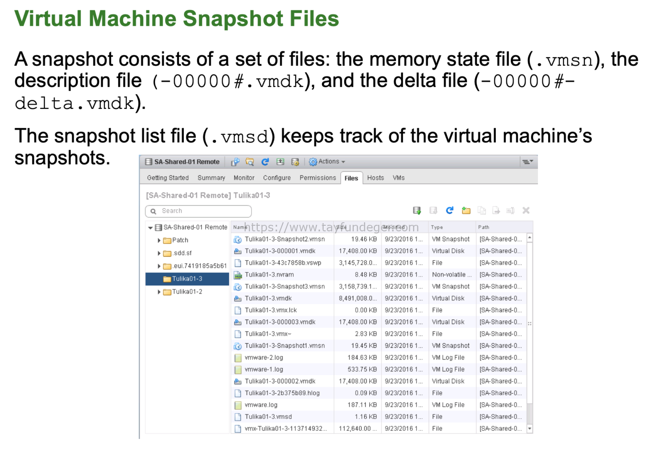Click the refresh icon next to Actions
The image size is (661, 454).
coord(265,162)
